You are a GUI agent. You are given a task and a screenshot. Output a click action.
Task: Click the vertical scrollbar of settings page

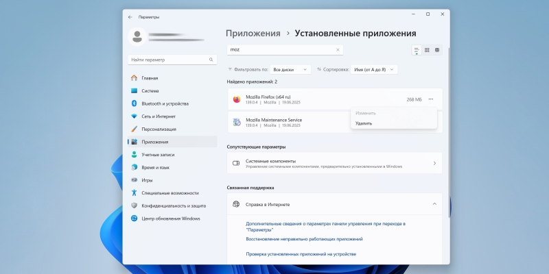click(x=449, y=133)
